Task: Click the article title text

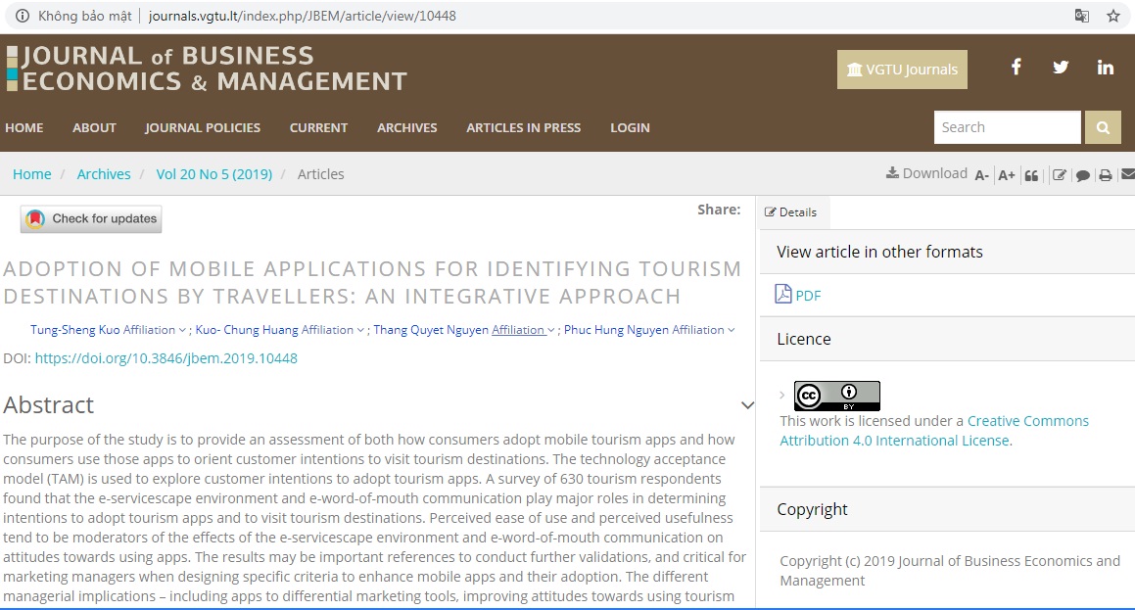Action: click(x=372, y=282)
